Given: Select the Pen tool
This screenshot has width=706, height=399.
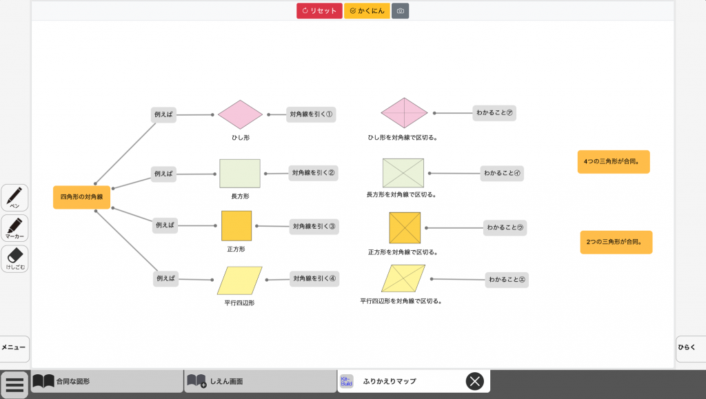Looking at the screenshot, I should click(x=14, y=198).
